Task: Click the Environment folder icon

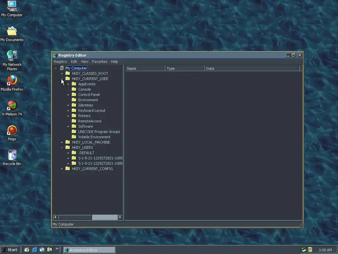Action: point(74,100)
